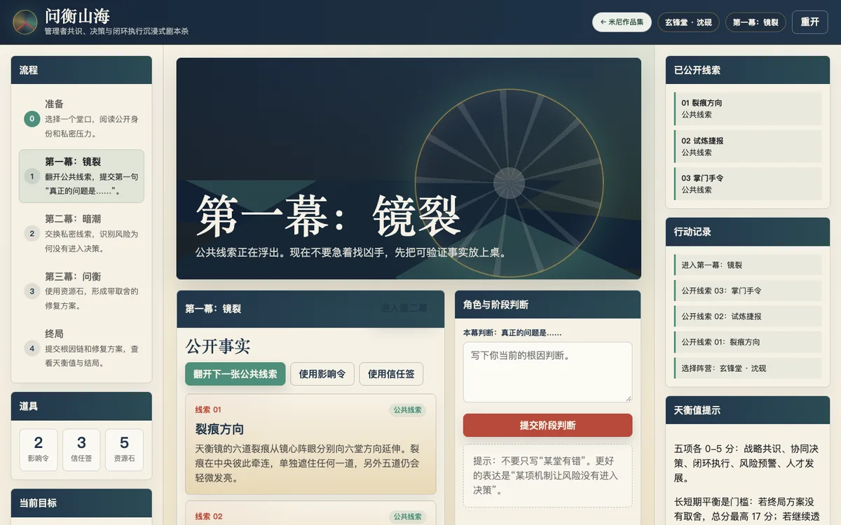Screen dimensions: 841x525
Task: Click the mirror wheel illustration in banner
Action: click(x=509, y=183)
